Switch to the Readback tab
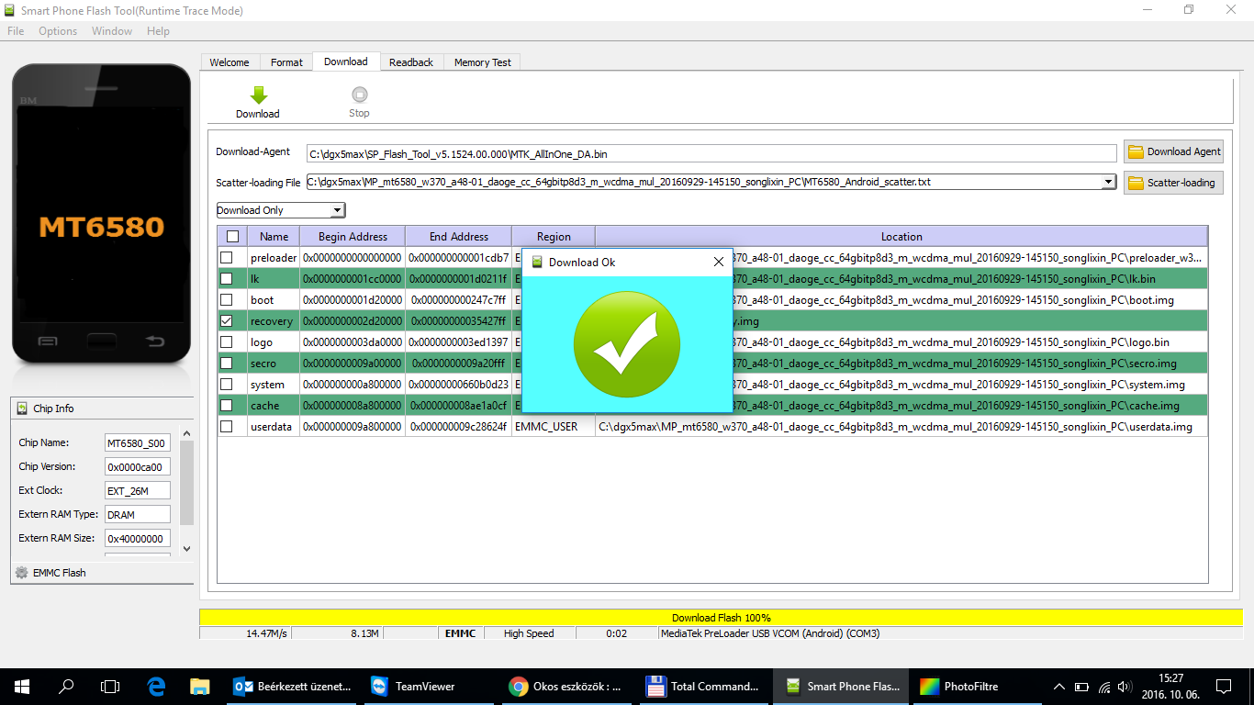The width and height of the screenshot is (1254, 705). point(410,62)
